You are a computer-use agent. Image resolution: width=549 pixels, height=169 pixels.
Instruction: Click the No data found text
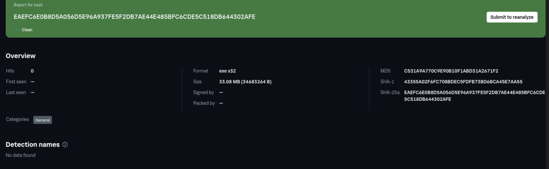[21, 155]
